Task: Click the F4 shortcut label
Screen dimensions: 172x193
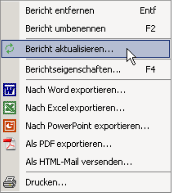Action: pyautogui.click(x=151, y=70)
